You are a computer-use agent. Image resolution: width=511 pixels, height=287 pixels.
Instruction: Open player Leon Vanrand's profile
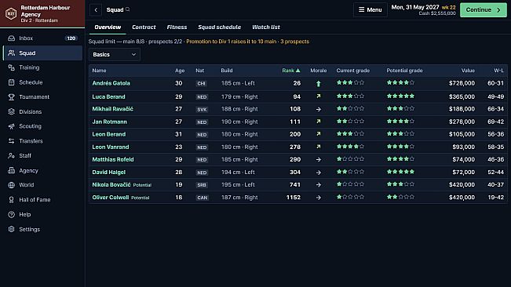click(111, 147)
